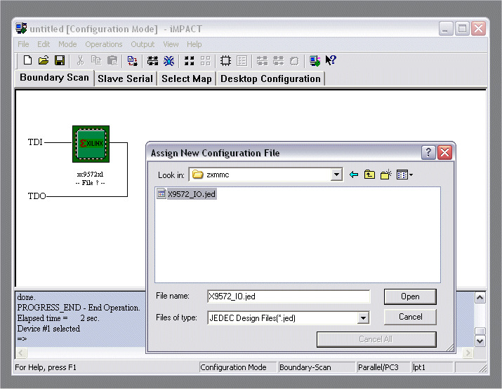Click the log horizontal scroll-left arrow

point(21,353)
